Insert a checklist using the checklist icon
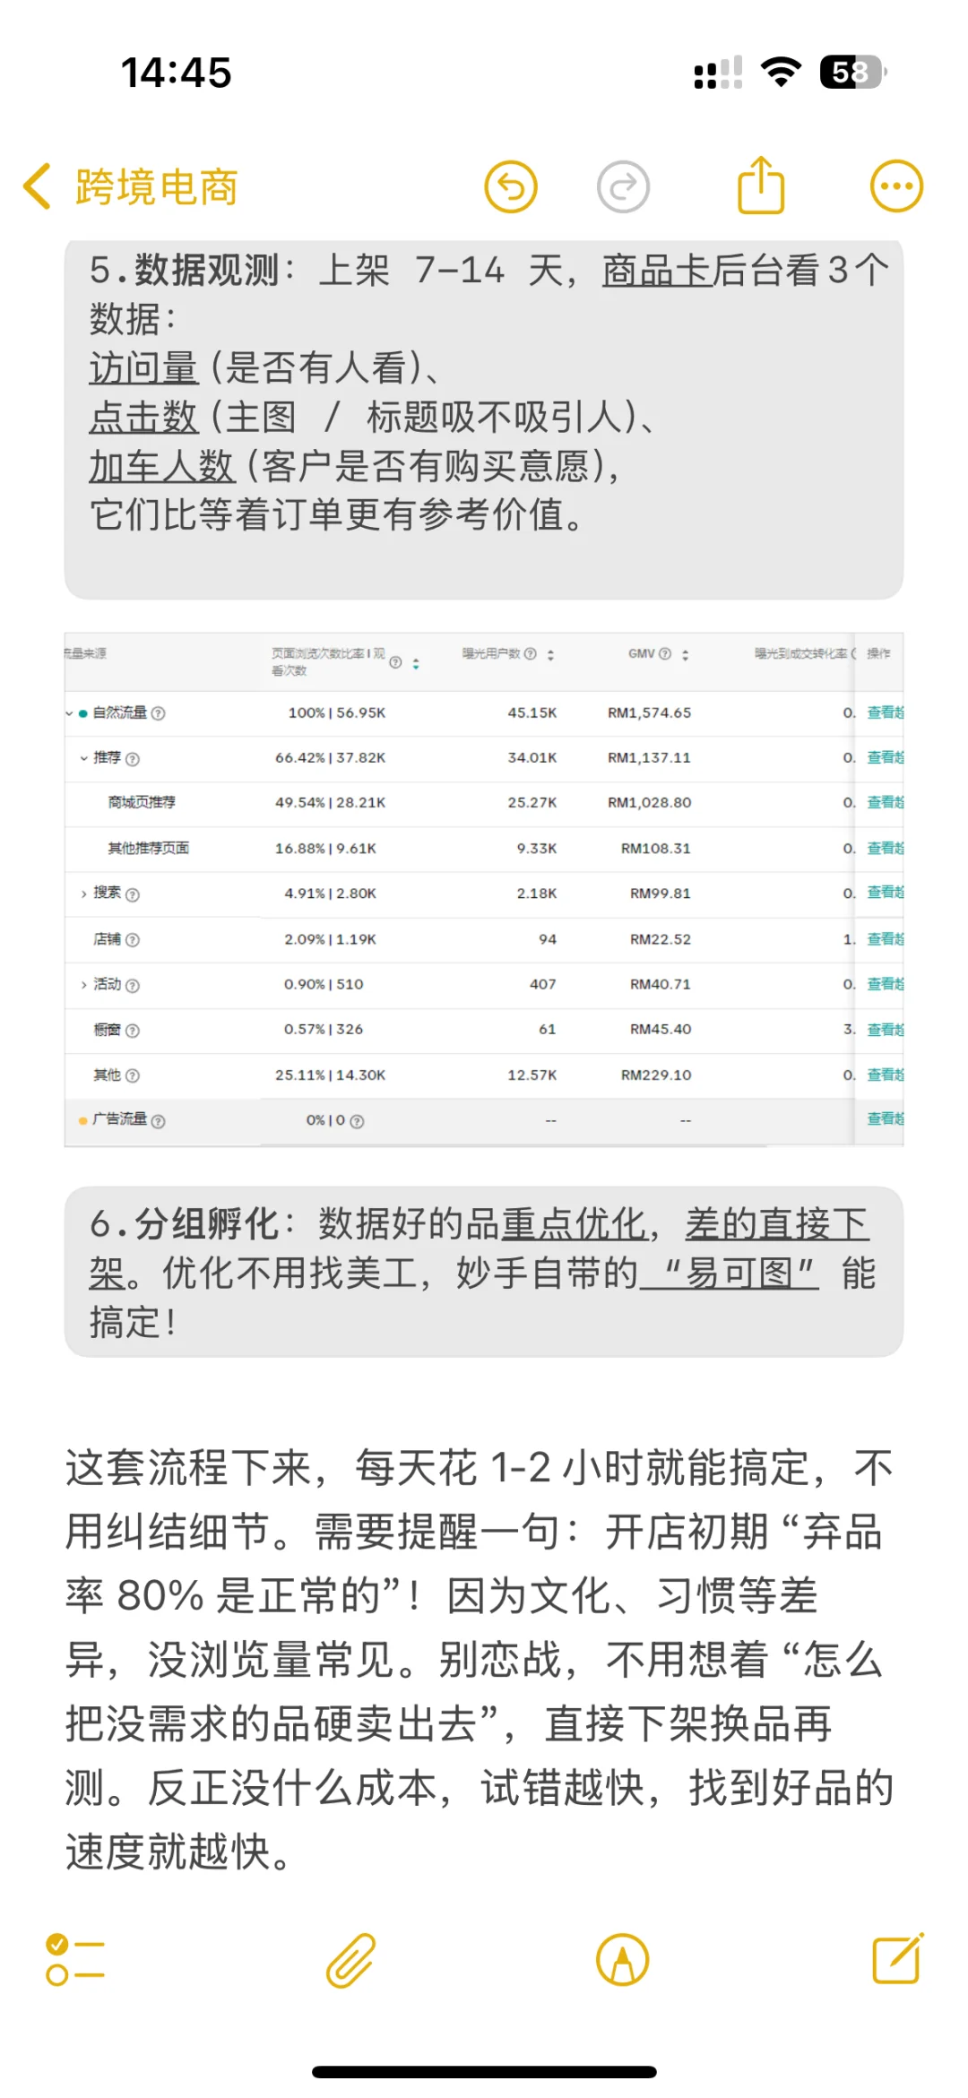The image size is (968, 2098). pyautogui.click(x=75, y=1961)
